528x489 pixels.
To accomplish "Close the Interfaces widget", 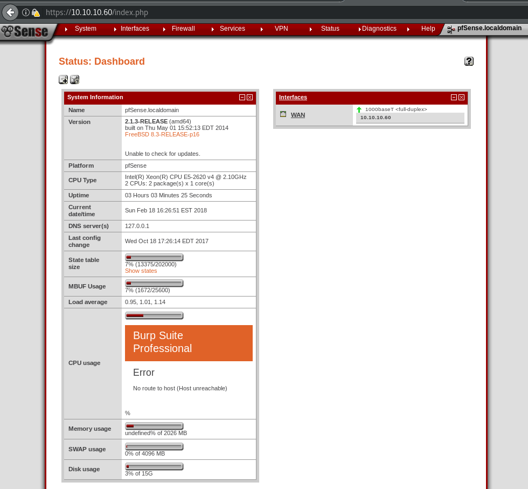I will click(462, 98).
